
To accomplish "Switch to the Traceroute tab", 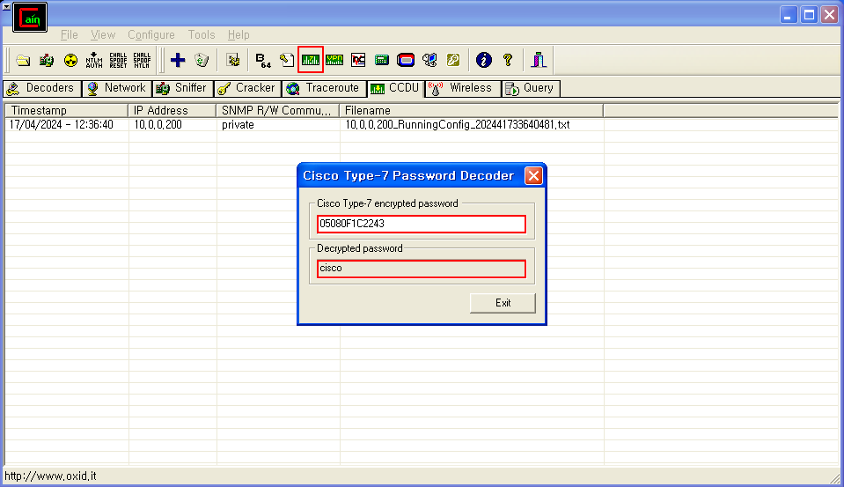I will pyautogui.click(x=324, y=88).
